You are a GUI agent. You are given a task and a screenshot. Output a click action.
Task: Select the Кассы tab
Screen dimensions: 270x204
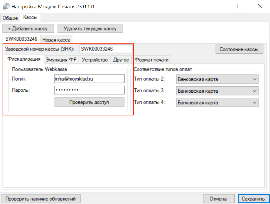point(30,18)
